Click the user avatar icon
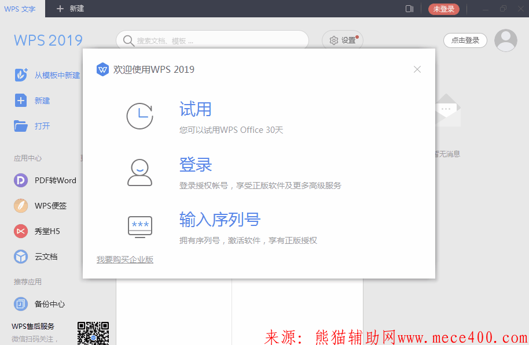Screen dimensions: 529x345 coord(506,40)
